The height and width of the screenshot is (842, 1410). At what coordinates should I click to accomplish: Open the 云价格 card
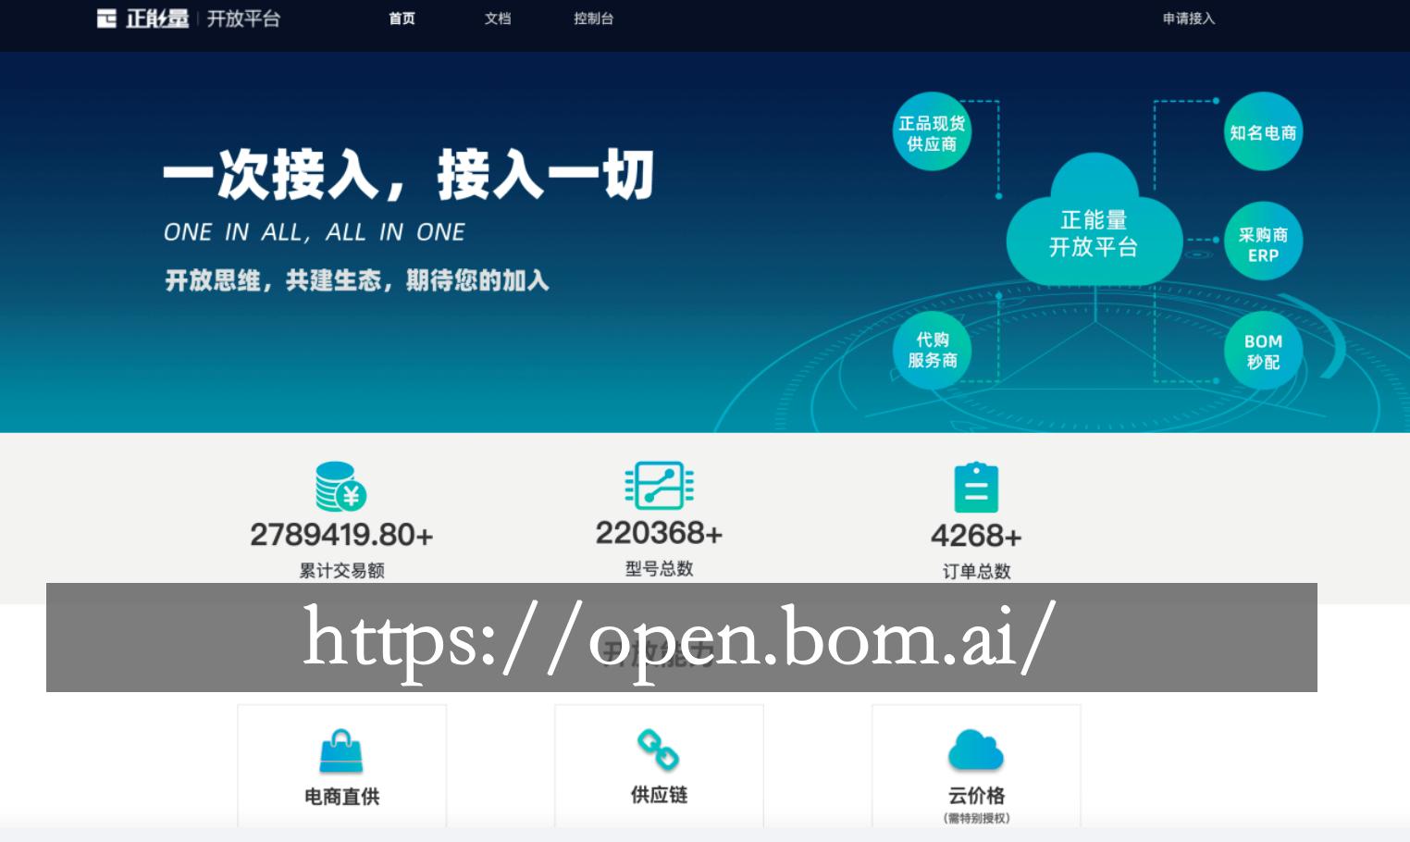click(x=976, y=766)
